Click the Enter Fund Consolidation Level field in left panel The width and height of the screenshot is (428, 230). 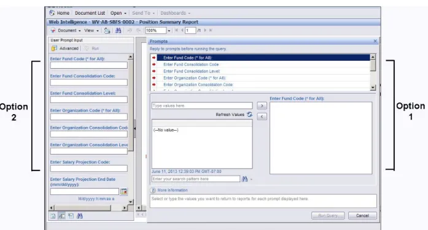coord(88,100)
